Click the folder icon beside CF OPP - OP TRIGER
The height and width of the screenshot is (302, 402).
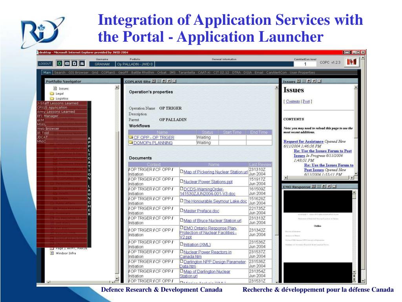[x=131, y=137]
